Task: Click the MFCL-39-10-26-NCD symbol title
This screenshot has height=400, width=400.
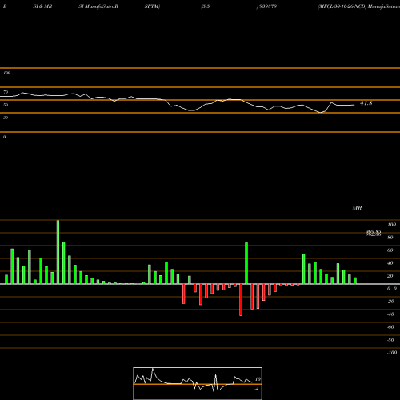Action: point(342,6)
